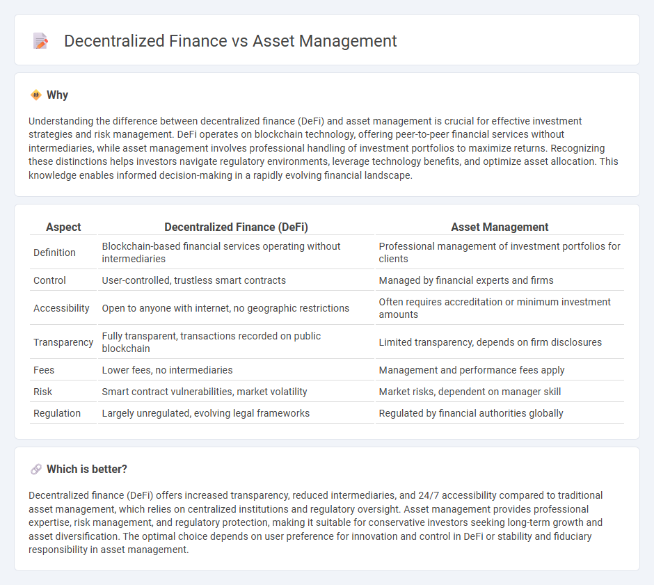
Task: Select the Accessibility row label
Action: tap(61, 308)
